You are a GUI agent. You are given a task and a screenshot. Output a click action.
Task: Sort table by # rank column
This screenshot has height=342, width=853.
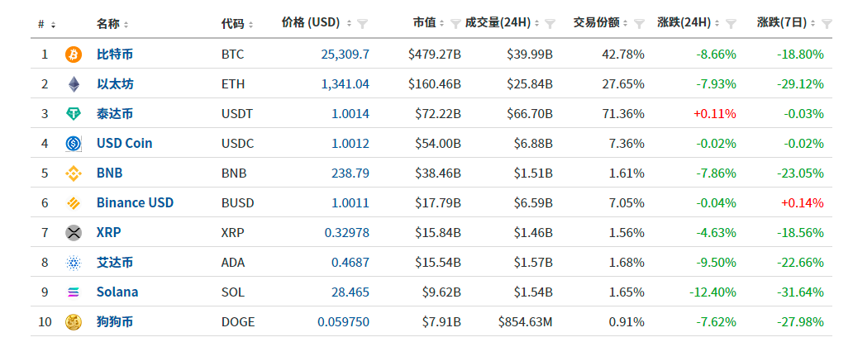pyautogui.click(x=53, y=25)
